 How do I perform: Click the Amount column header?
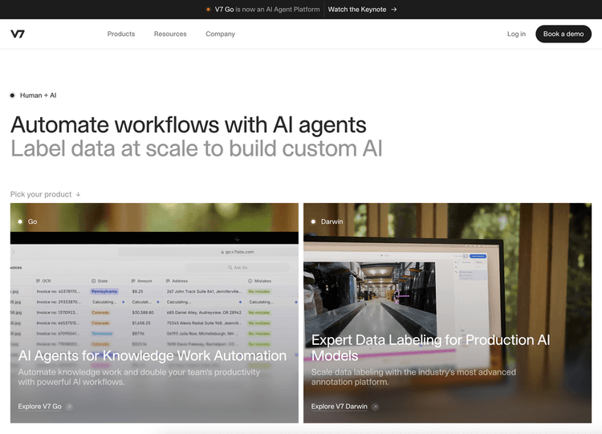141,281
